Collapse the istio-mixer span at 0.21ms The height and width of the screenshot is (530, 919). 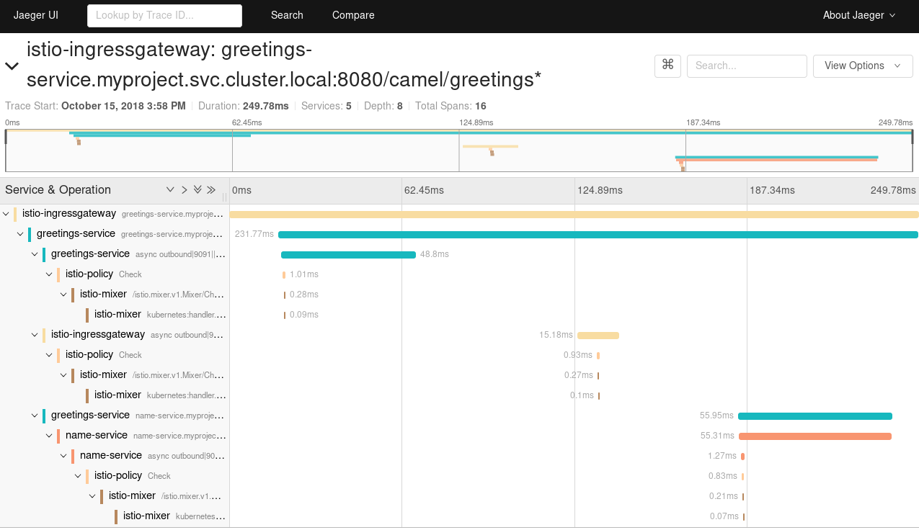point(92,496)
